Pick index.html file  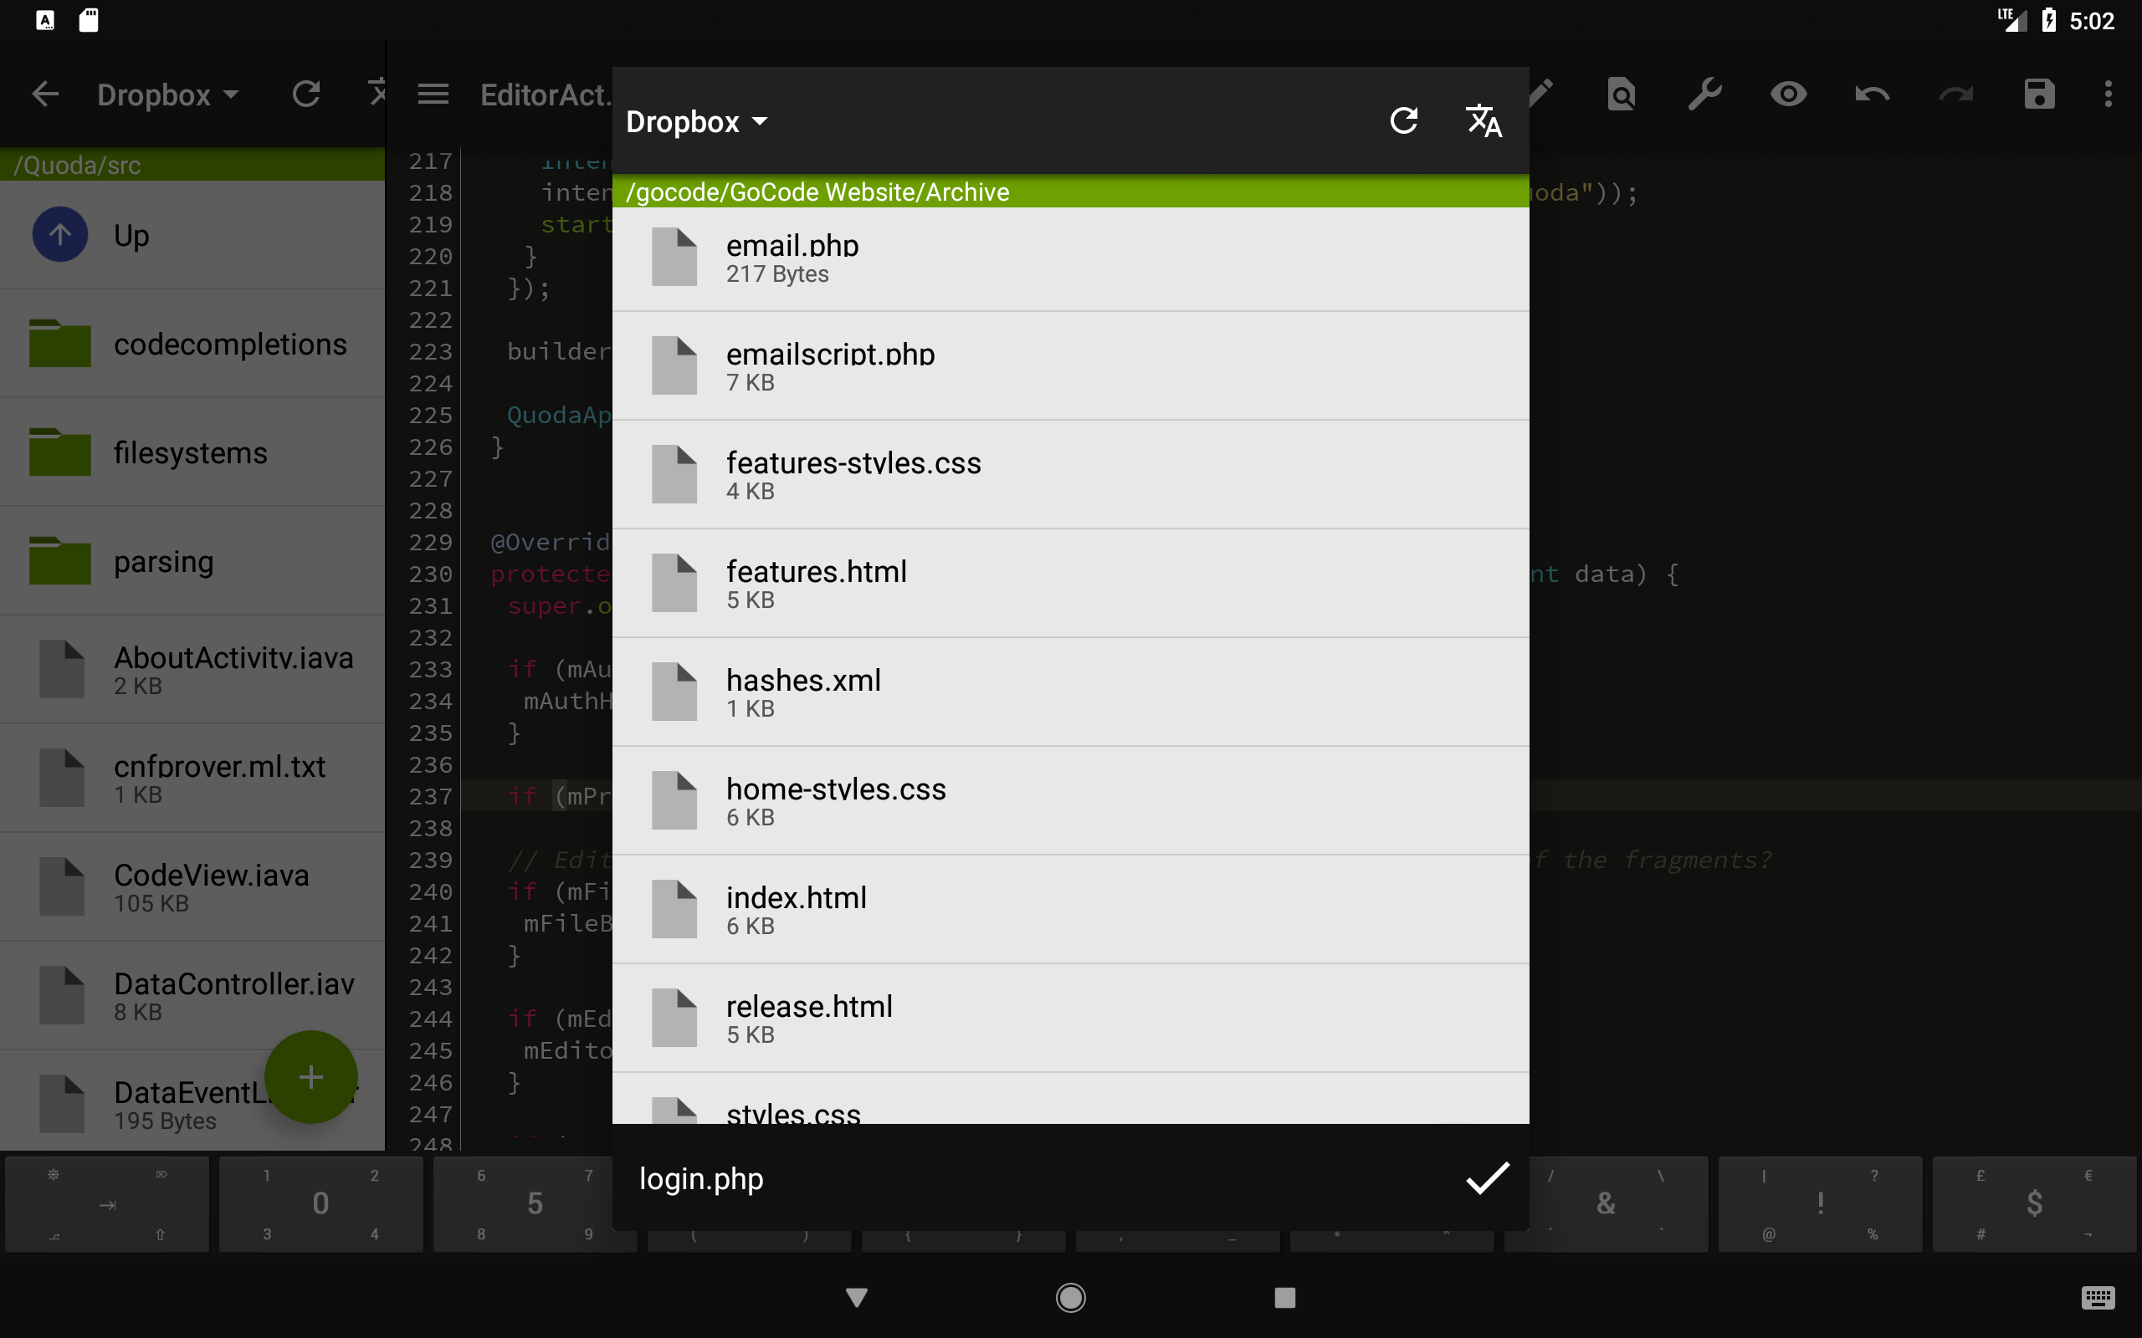[1070, 911]
